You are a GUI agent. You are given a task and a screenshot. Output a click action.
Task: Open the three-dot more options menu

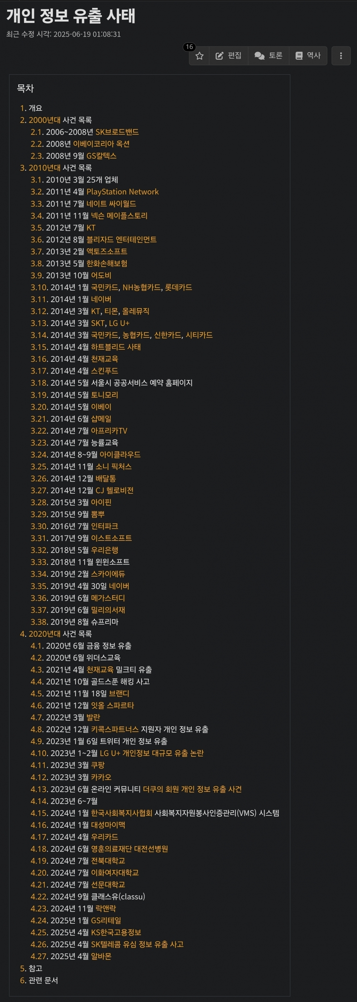click(341, 56)
